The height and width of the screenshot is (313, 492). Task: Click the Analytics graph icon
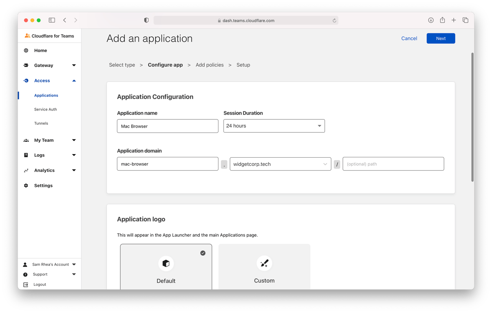pos(26,170)
